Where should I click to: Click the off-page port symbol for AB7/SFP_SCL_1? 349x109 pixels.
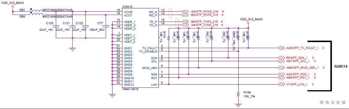(281, 61)
